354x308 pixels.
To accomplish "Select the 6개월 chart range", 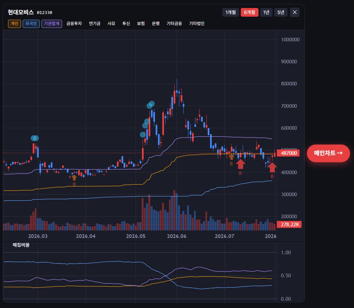I will coord(249,12).
